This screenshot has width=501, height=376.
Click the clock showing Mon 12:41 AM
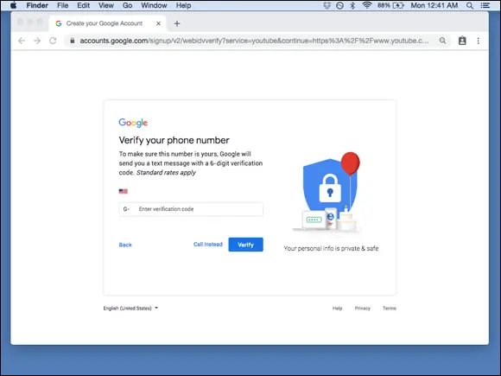coord(434,5)
